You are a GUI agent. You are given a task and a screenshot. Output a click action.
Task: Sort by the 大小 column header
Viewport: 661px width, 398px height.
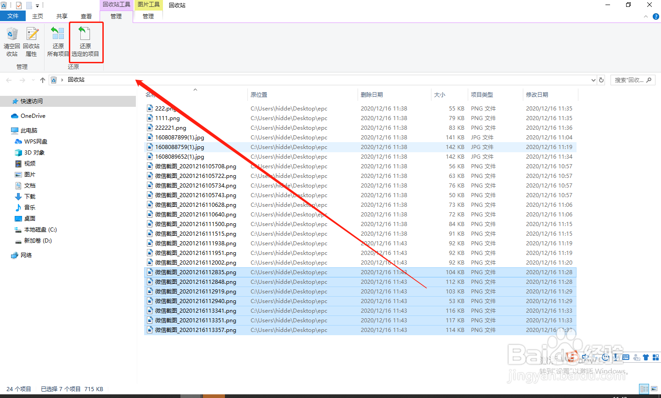pyautogui.click(x=449, y=94)
